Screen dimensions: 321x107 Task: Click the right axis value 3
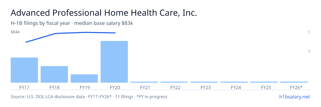(309, 51)
